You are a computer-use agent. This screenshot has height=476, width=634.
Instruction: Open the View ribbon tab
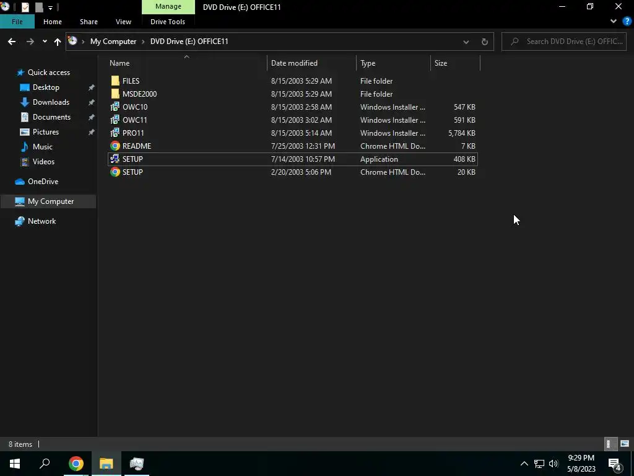[123, 22]
